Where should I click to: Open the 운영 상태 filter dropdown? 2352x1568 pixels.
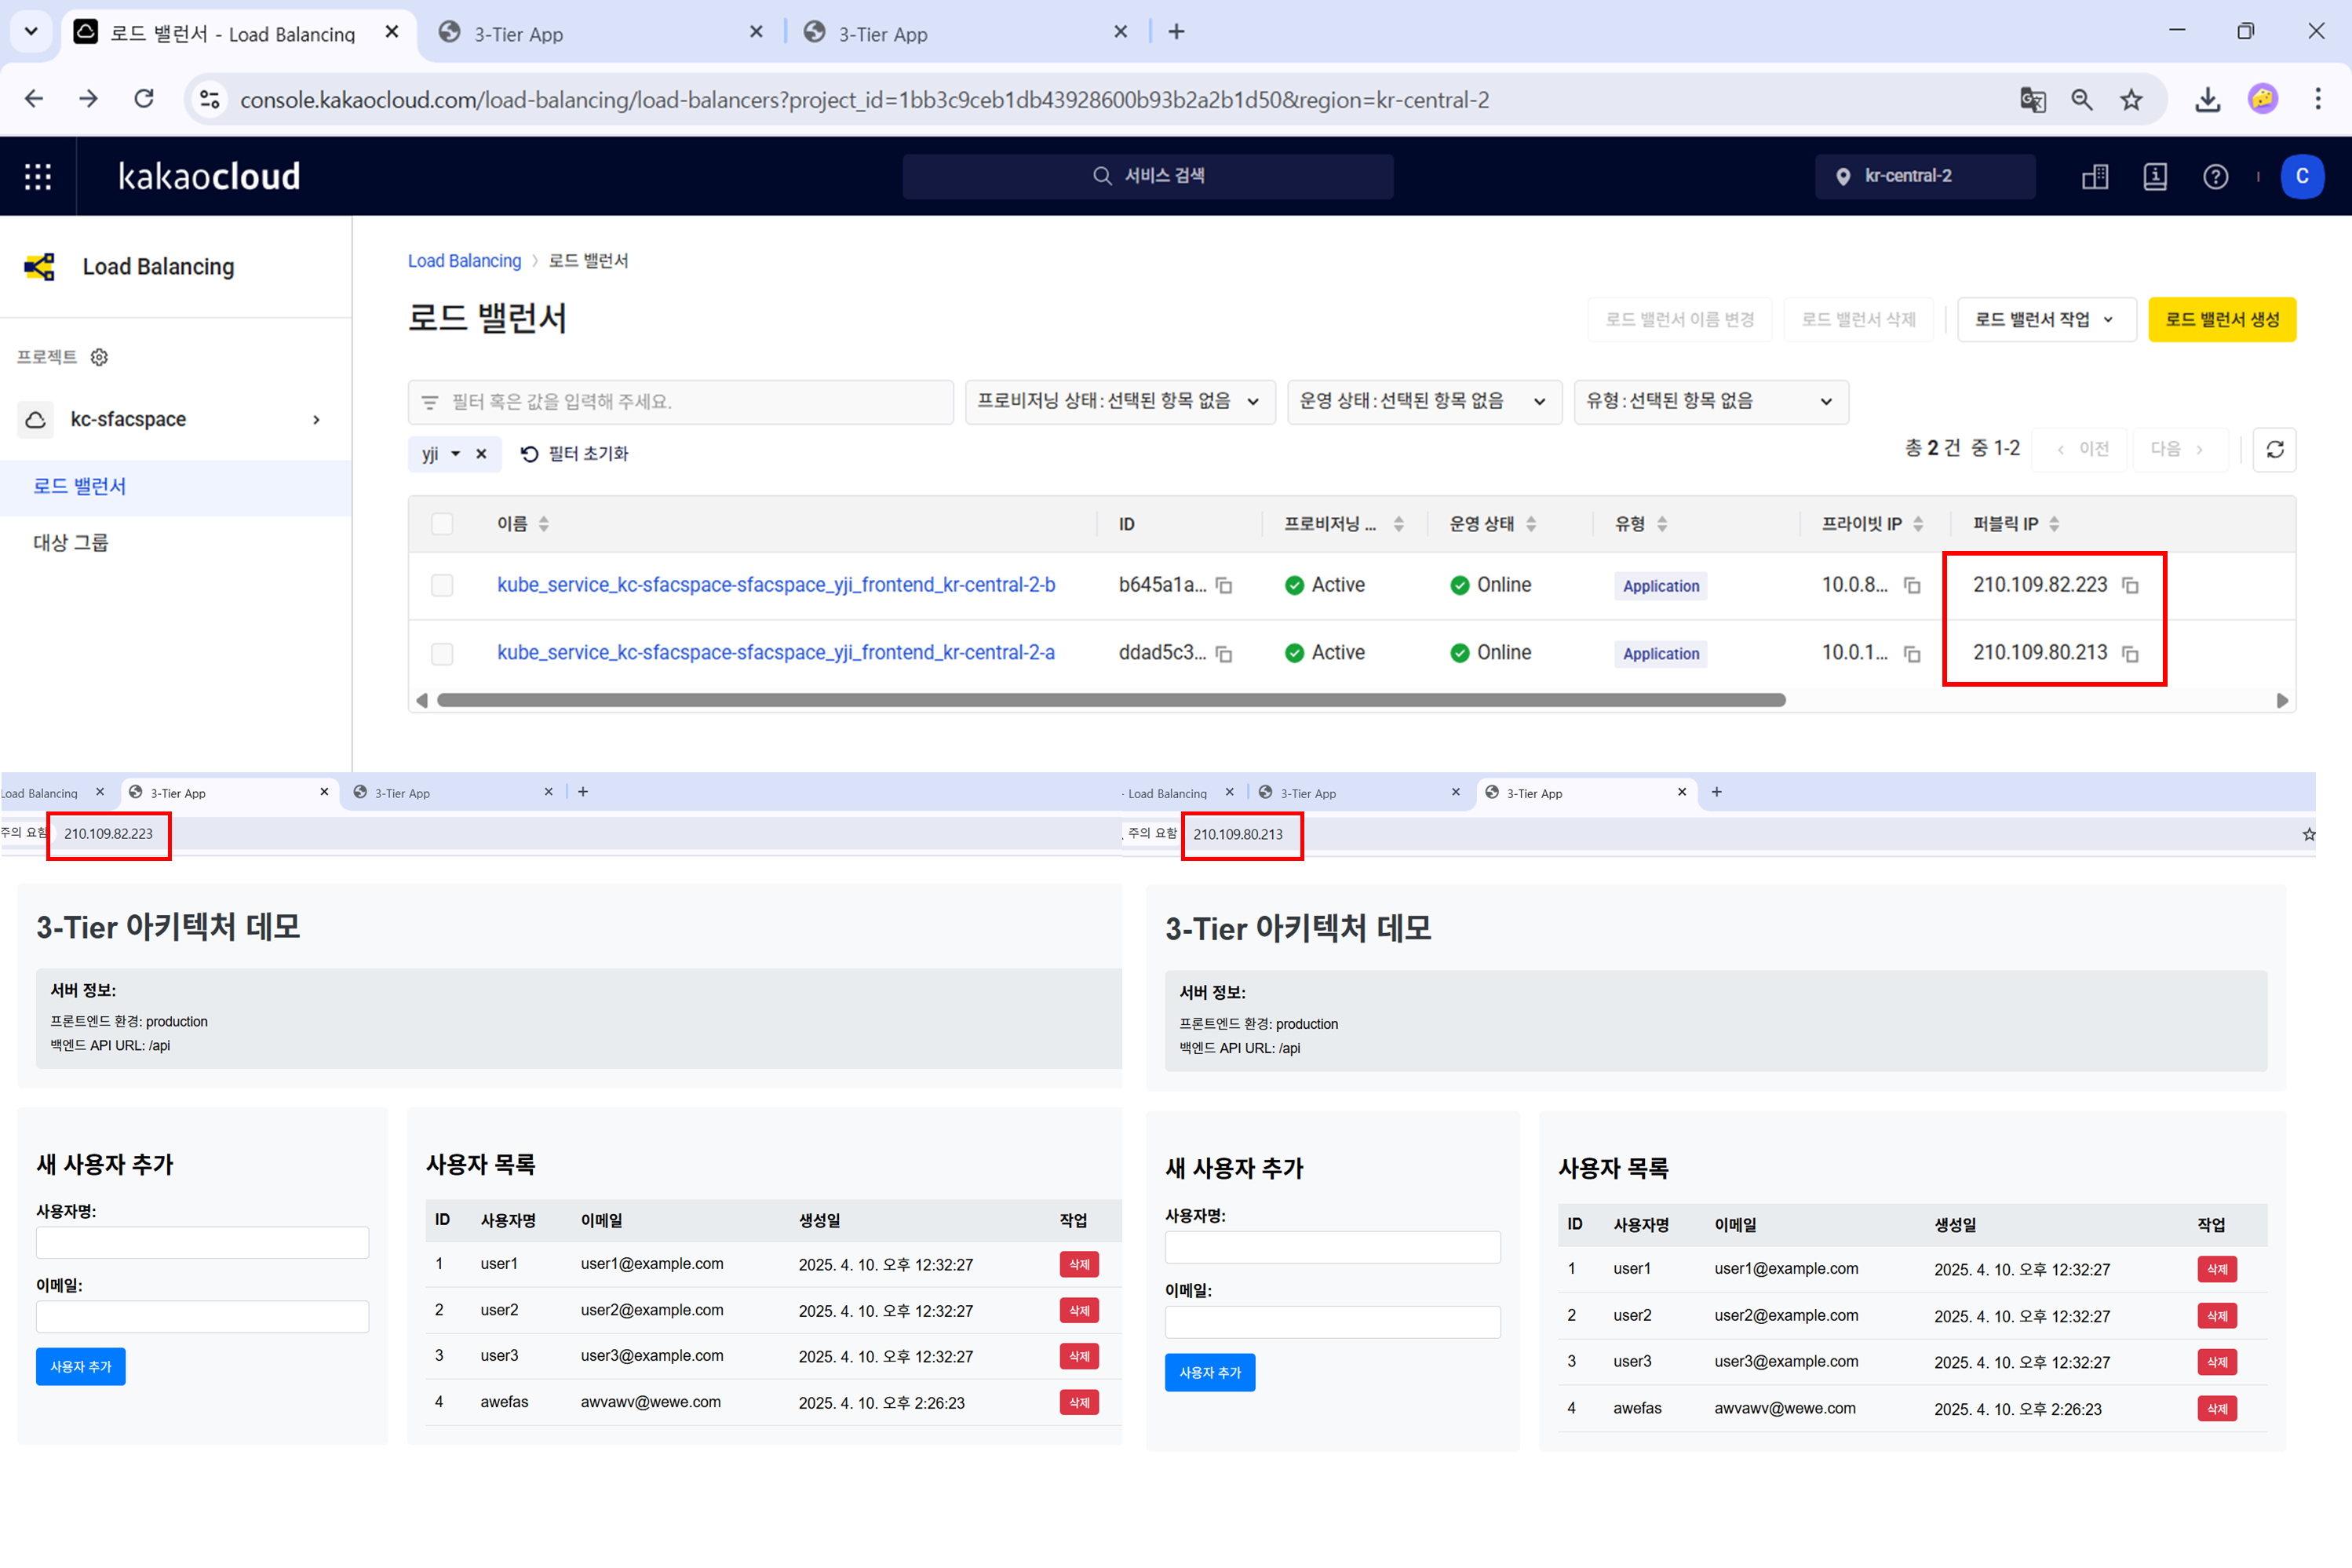pos(1423,401)
